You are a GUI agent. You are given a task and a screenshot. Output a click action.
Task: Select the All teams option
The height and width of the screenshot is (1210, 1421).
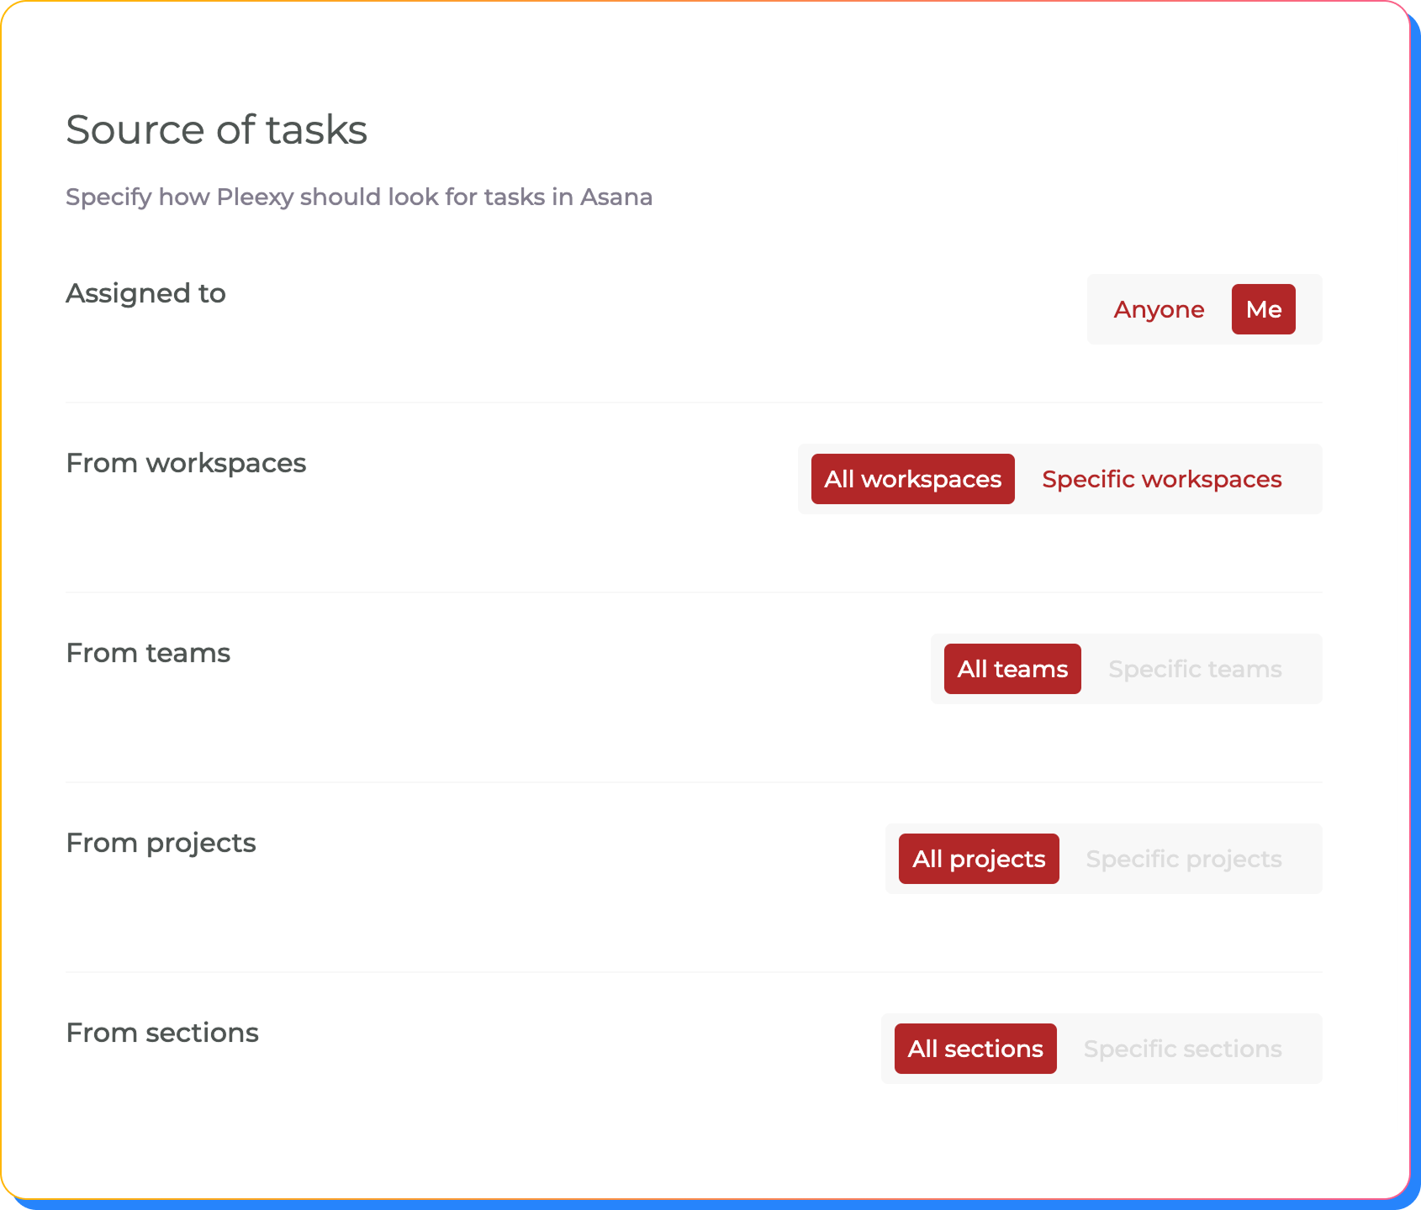click(x=1012, y=669)
